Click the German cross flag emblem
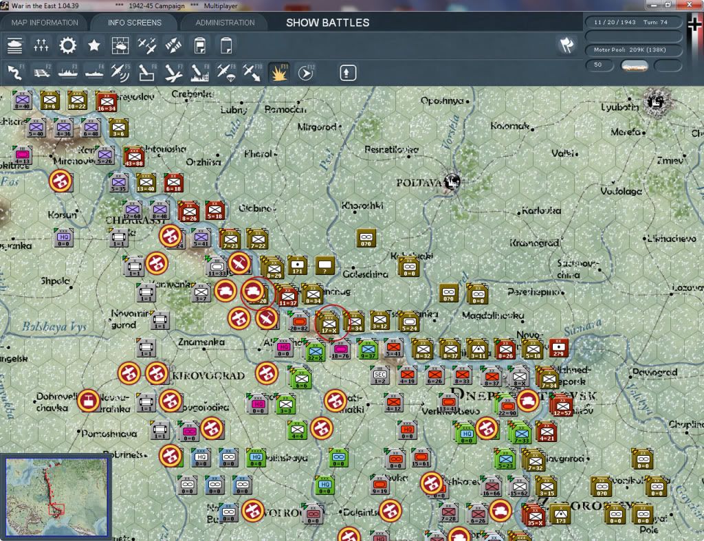The width and height of the screenshot is (704, 541). (x=694, y=24)
